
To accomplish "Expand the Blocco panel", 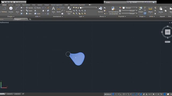I will click(102, 17).
